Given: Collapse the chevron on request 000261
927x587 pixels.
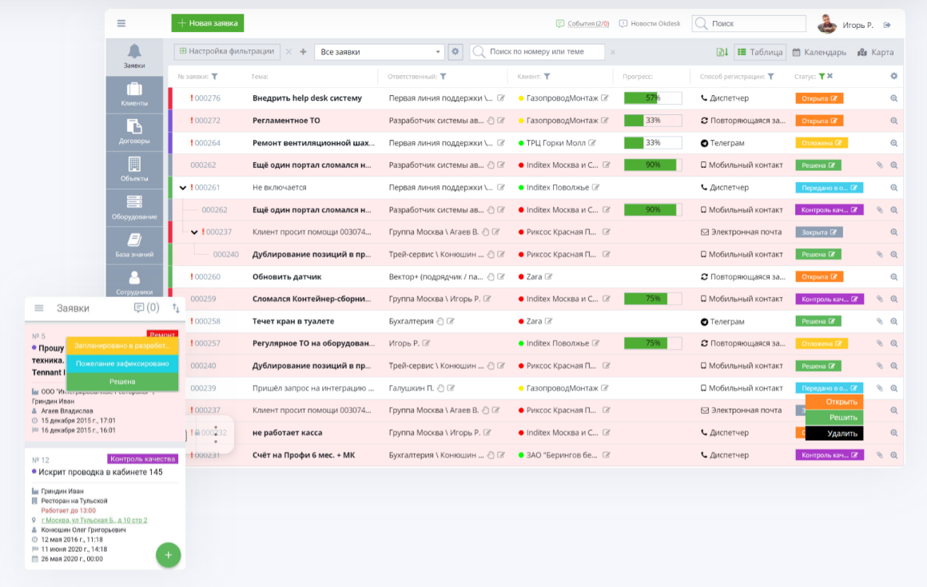Looking at the screenshot, I should (x=183, y=187).
